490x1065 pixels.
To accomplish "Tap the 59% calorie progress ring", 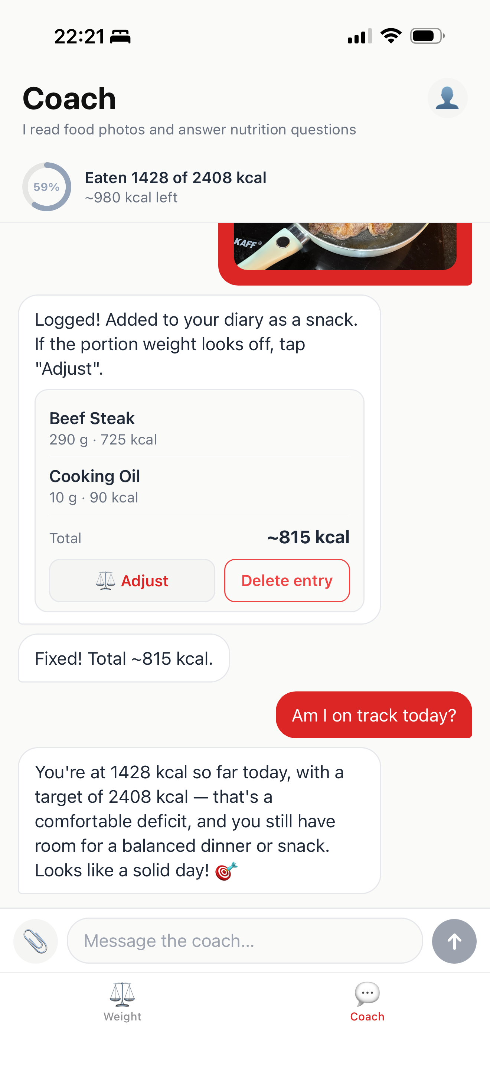I will (x=47, y=187).
